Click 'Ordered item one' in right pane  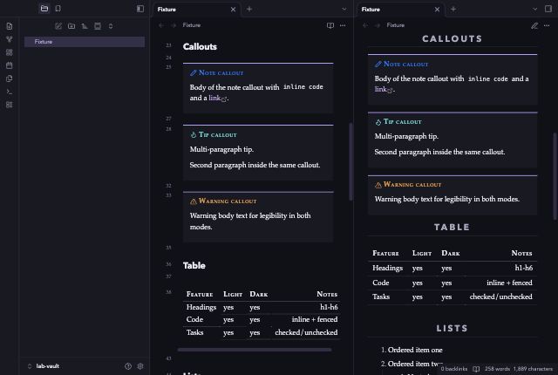point(415,350)
